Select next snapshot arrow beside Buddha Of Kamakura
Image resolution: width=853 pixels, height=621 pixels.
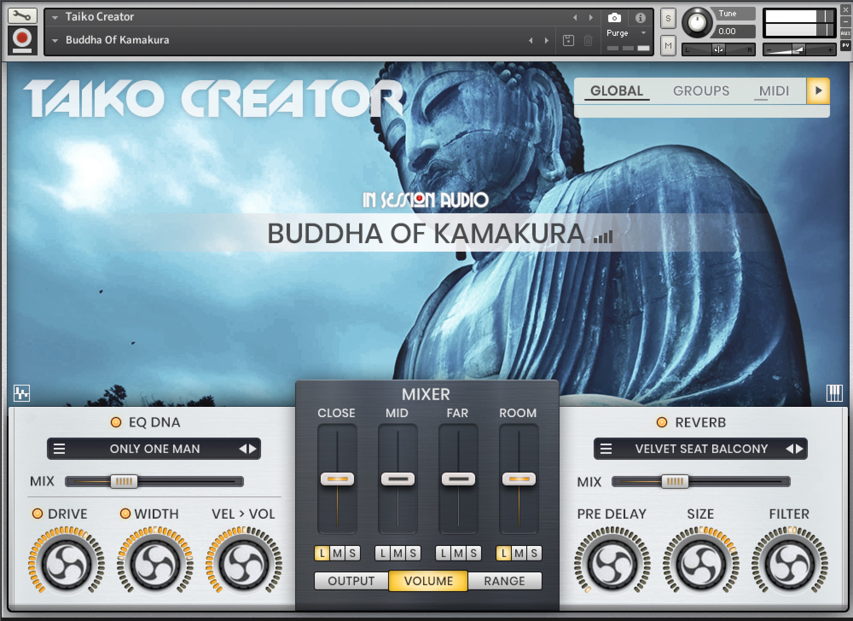pos(546,41)
